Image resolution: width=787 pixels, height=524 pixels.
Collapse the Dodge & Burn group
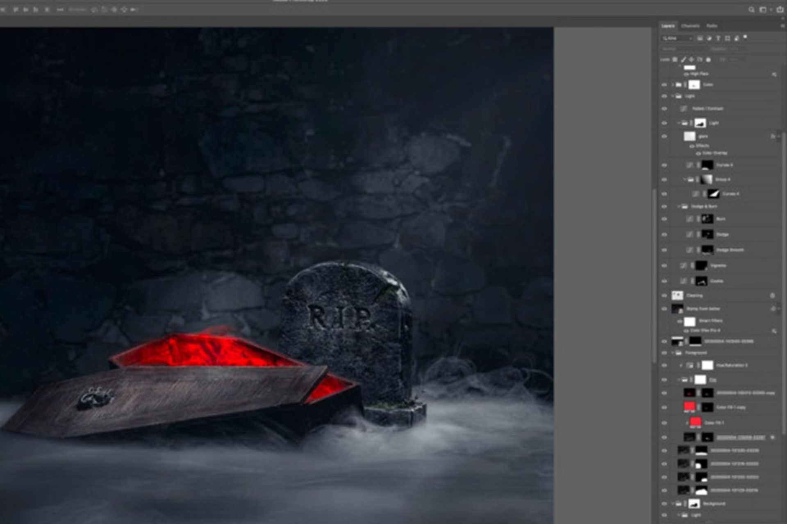click(679, 206)
